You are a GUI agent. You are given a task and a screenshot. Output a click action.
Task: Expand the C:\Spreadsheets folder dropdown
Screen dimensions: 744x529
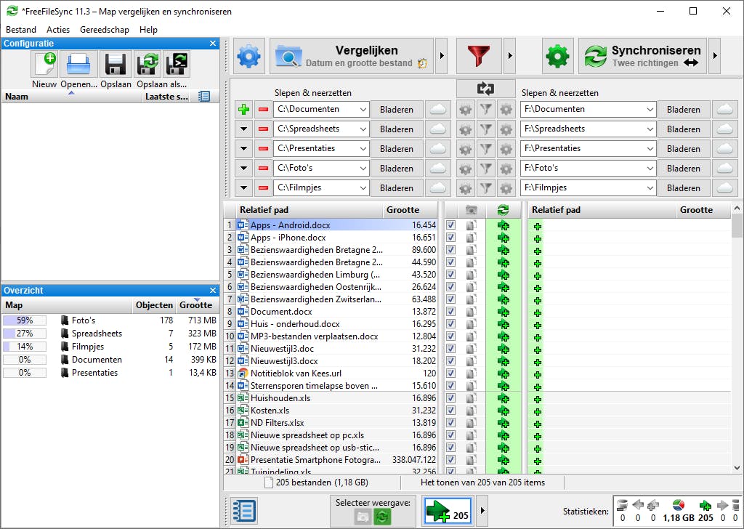click(x=363, y=129)
